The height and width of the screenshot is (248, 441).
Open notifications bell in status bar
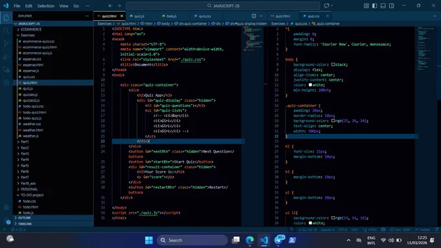tap(436, 230)
